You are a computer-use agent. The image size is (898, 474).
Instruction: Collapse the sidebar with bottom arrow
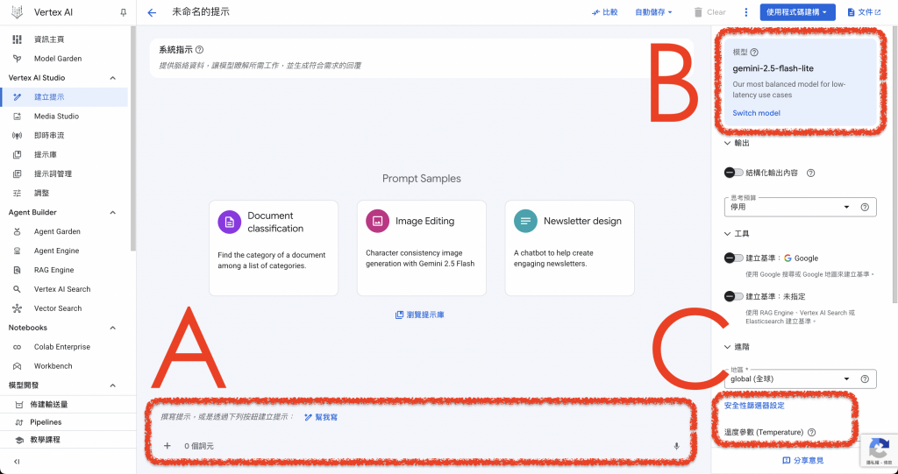[x=17, y=462]
